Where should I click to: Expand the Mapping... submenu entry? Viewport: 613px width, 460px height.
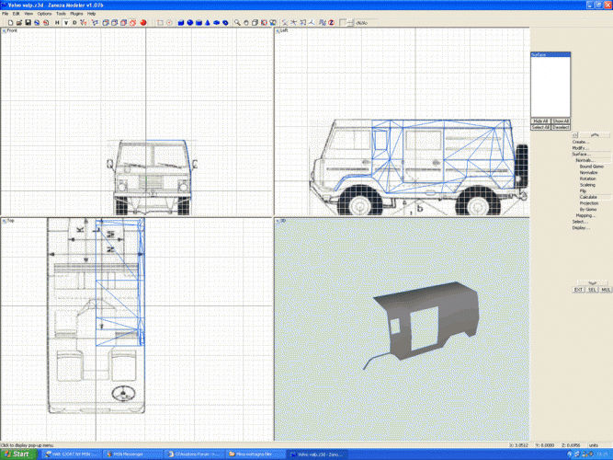(585, 215)
